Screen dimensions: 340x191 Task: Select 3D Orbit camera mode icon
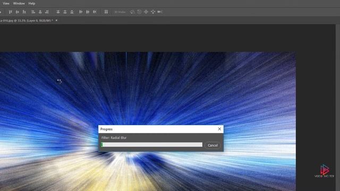pyautogui.click(x=132, y=12)
